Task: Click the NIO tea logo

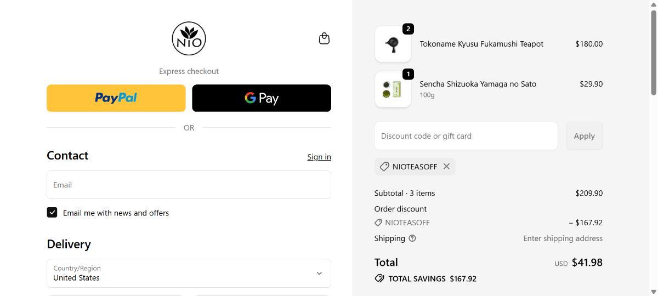Action: pyautogui.click(x=189, y=39)
